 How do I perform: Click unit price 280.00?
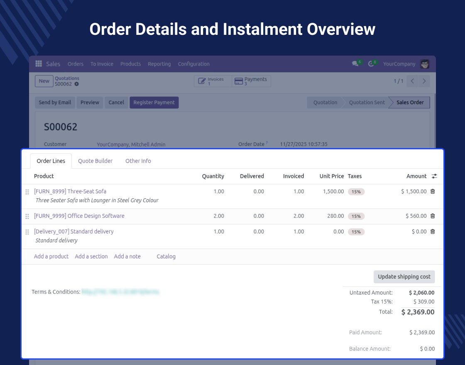(335, 216)
